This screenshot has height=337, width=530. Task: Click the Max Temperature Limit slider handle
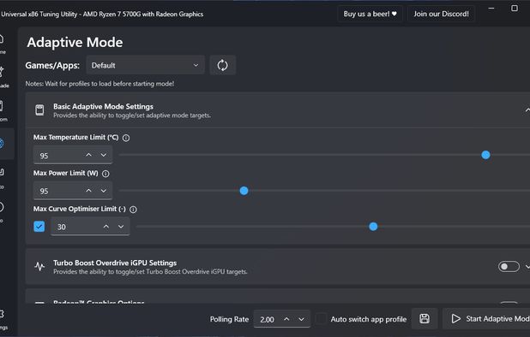click(485, 155)
